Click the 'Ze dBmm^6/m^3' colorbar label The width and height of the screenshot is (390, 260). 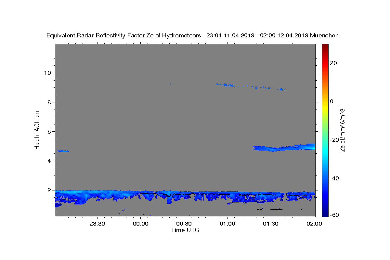(342, 130)
